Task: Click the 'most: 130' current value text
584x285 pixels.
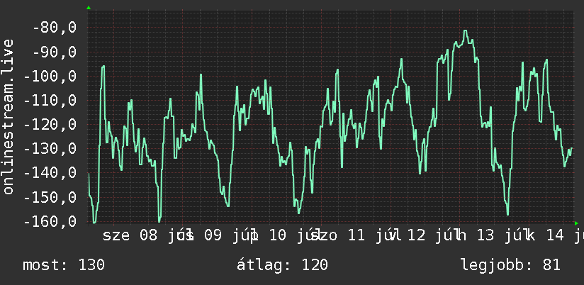Action: point(64,265)
